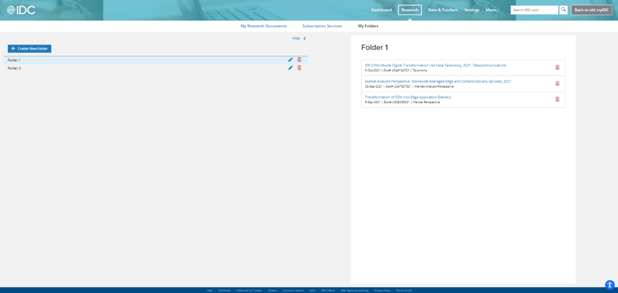
Task: Click the Hide text label
Action: coord(296,38)
